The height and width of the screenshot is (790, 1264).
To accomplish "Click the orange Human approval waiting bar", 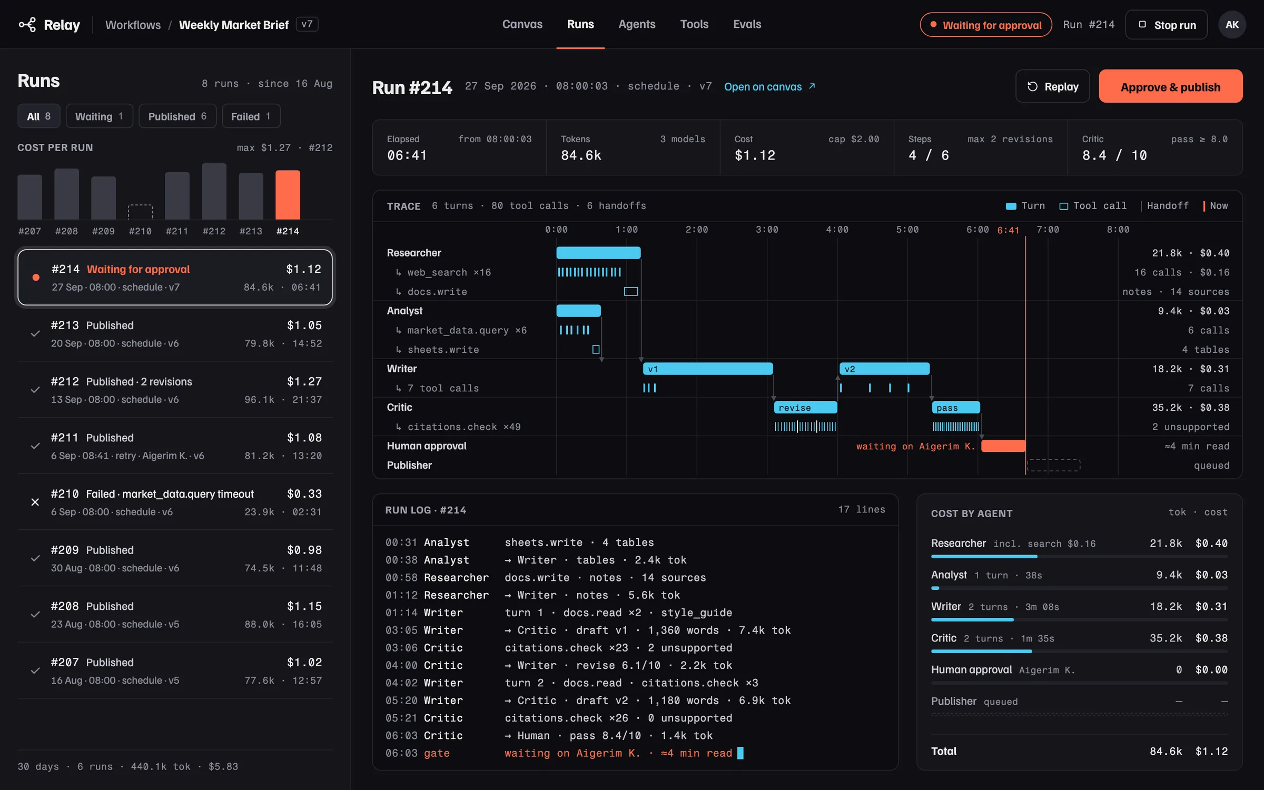I will [x=1003, y=446].
